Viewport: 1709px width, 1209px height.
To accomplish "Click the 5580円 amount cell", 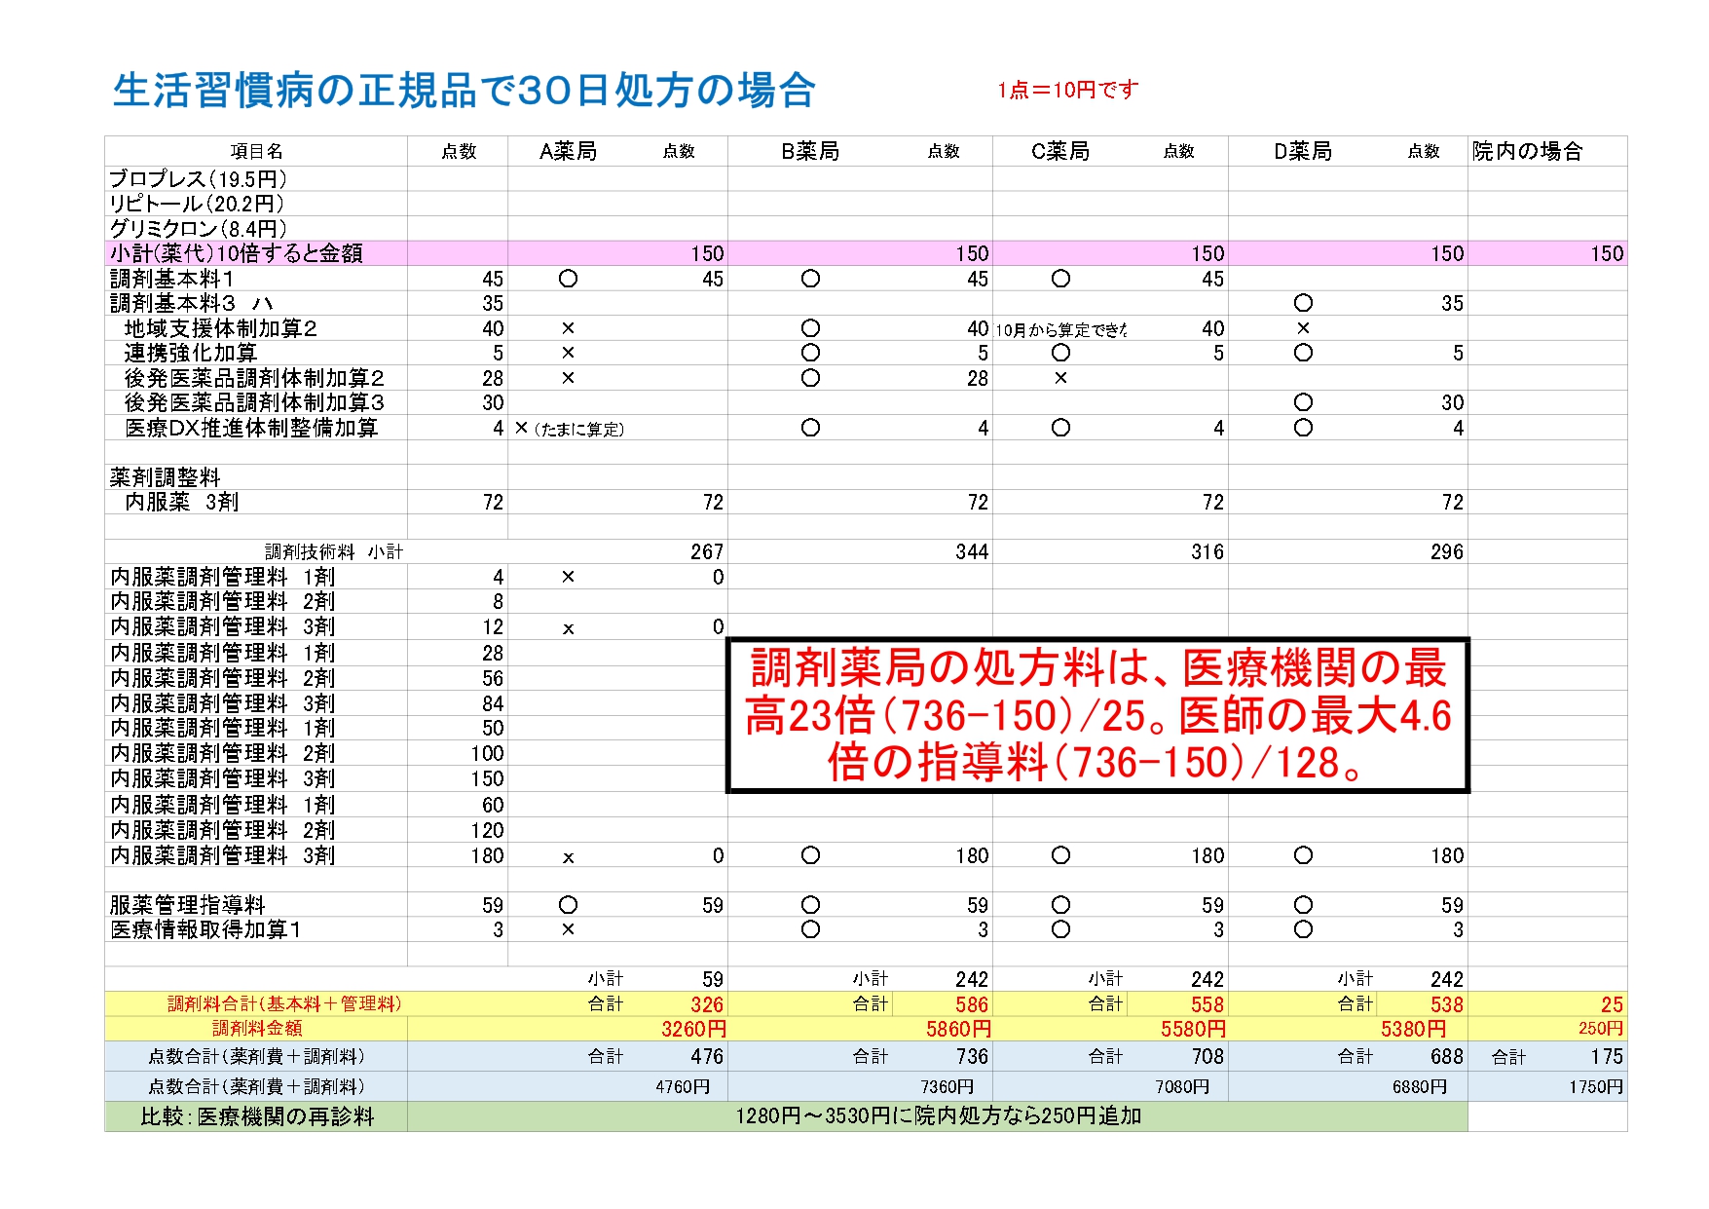I will 1193,1029.
